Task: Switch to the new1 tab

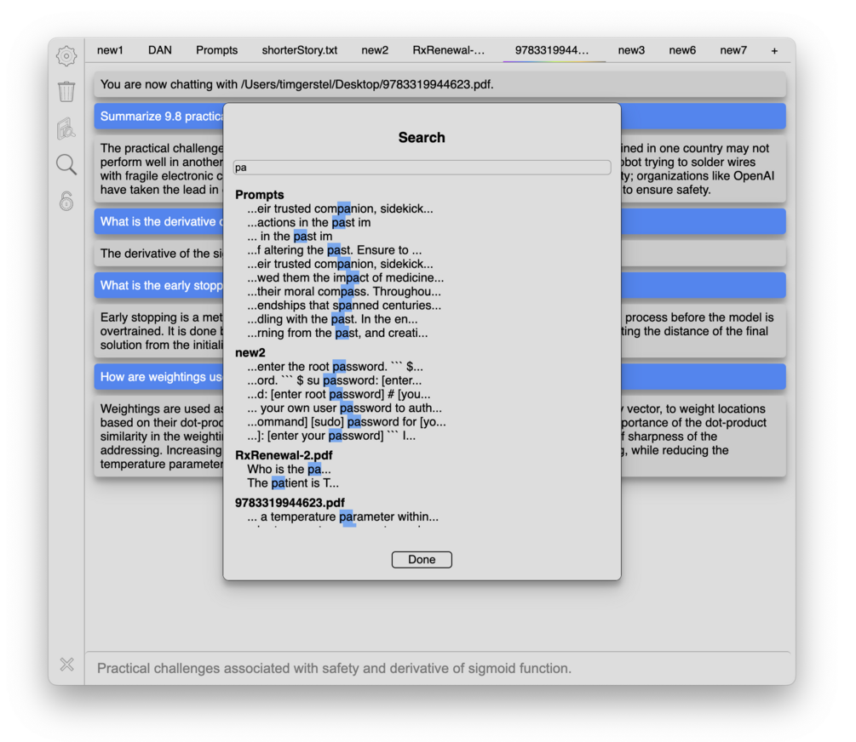Action: (110, 50)
